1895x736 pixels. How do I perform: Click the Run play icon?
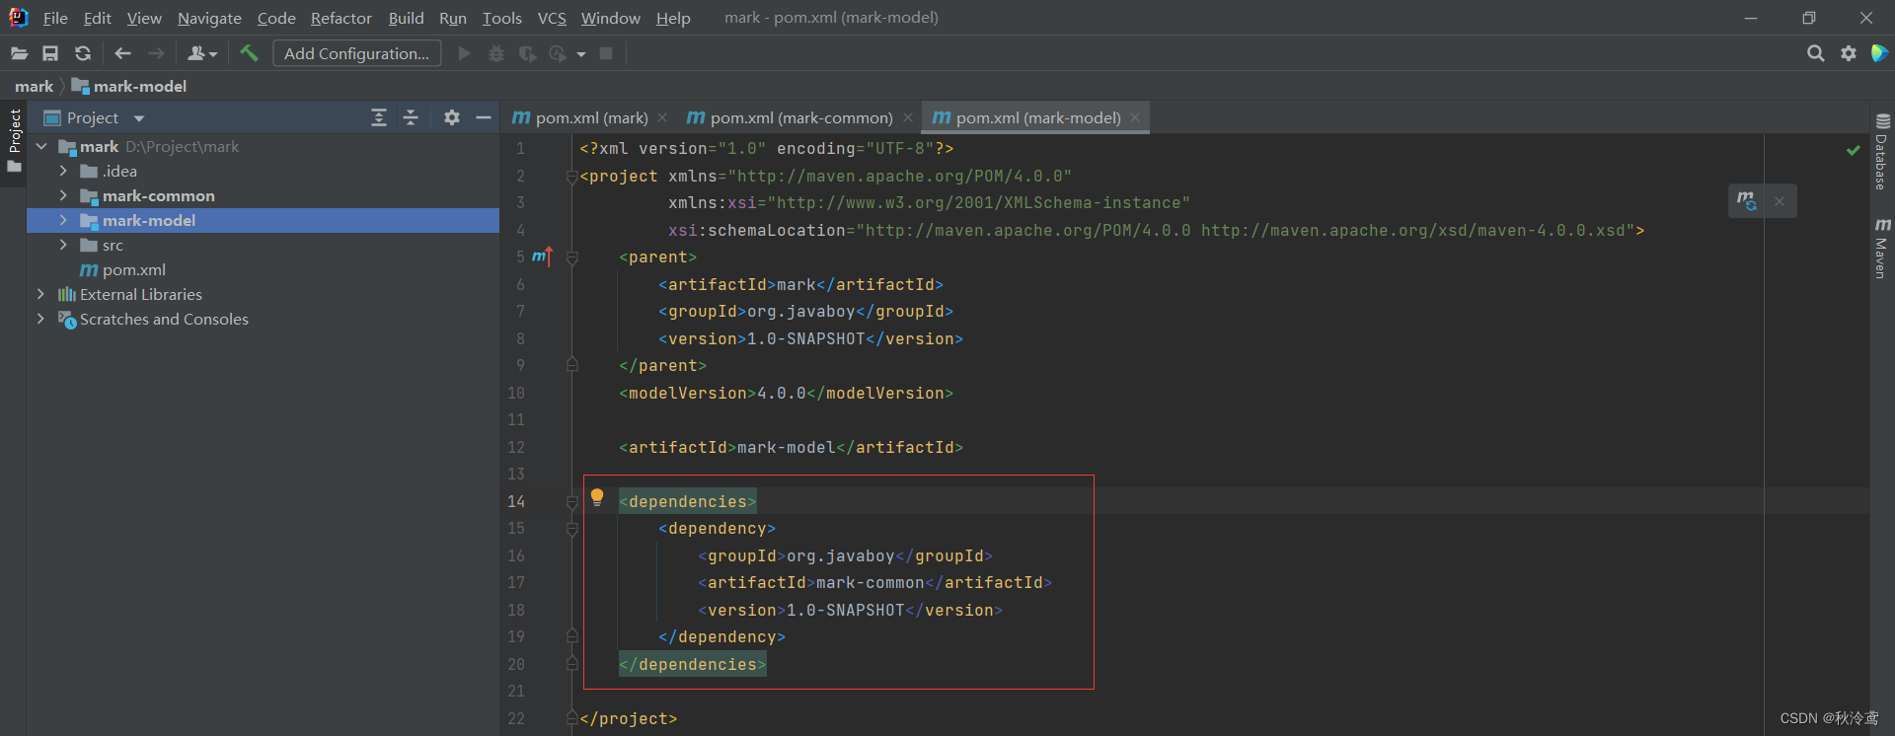coord(464,53)
